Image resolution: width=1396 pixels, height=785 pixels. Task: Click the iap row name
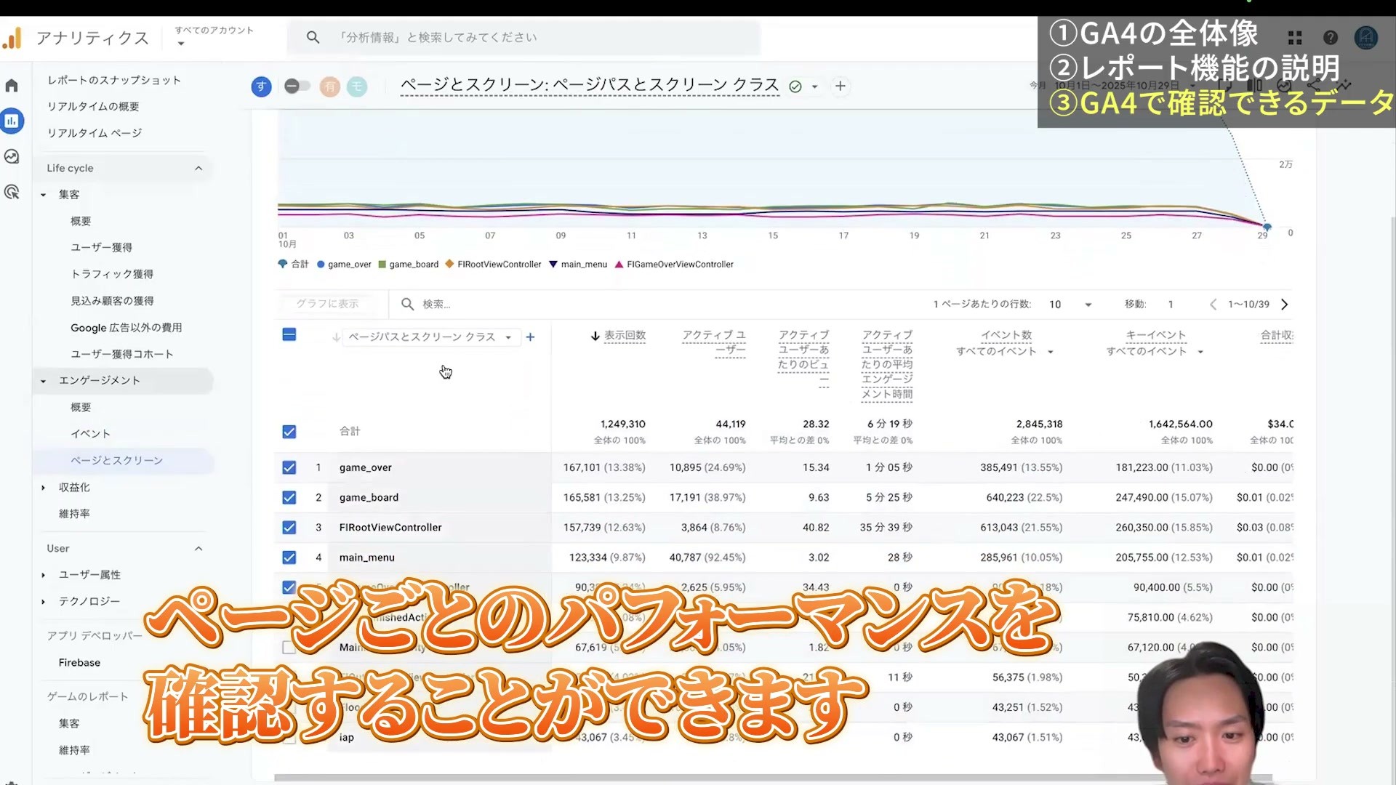click(x=347, y=738)
